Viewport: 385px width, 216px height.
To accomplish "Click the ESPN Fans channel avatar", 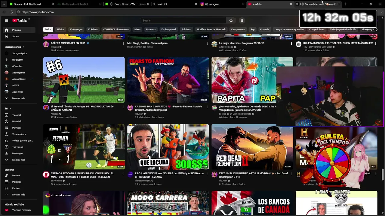I will pos(46,175).
